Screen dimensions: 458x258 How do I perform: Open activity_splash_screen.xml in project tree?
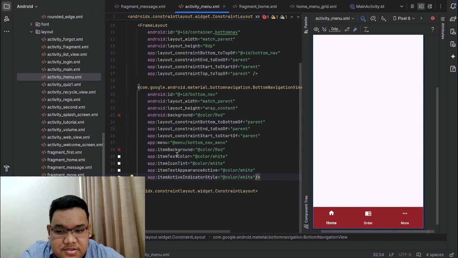[72, 115]
